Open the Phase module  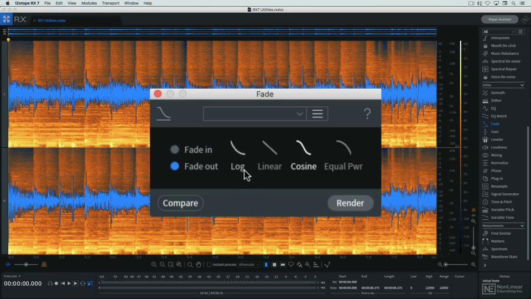[x=496, y=171]
